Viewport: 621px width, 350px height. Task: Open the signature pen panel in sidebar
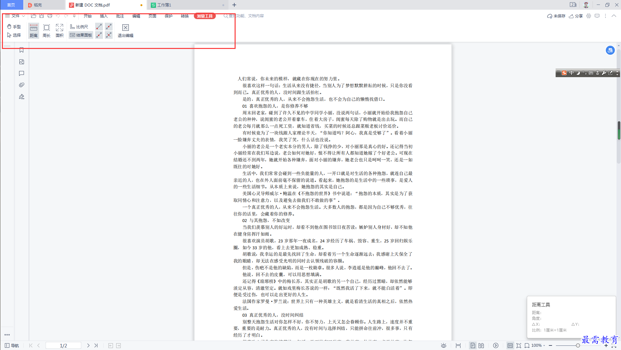pos(22,97)
